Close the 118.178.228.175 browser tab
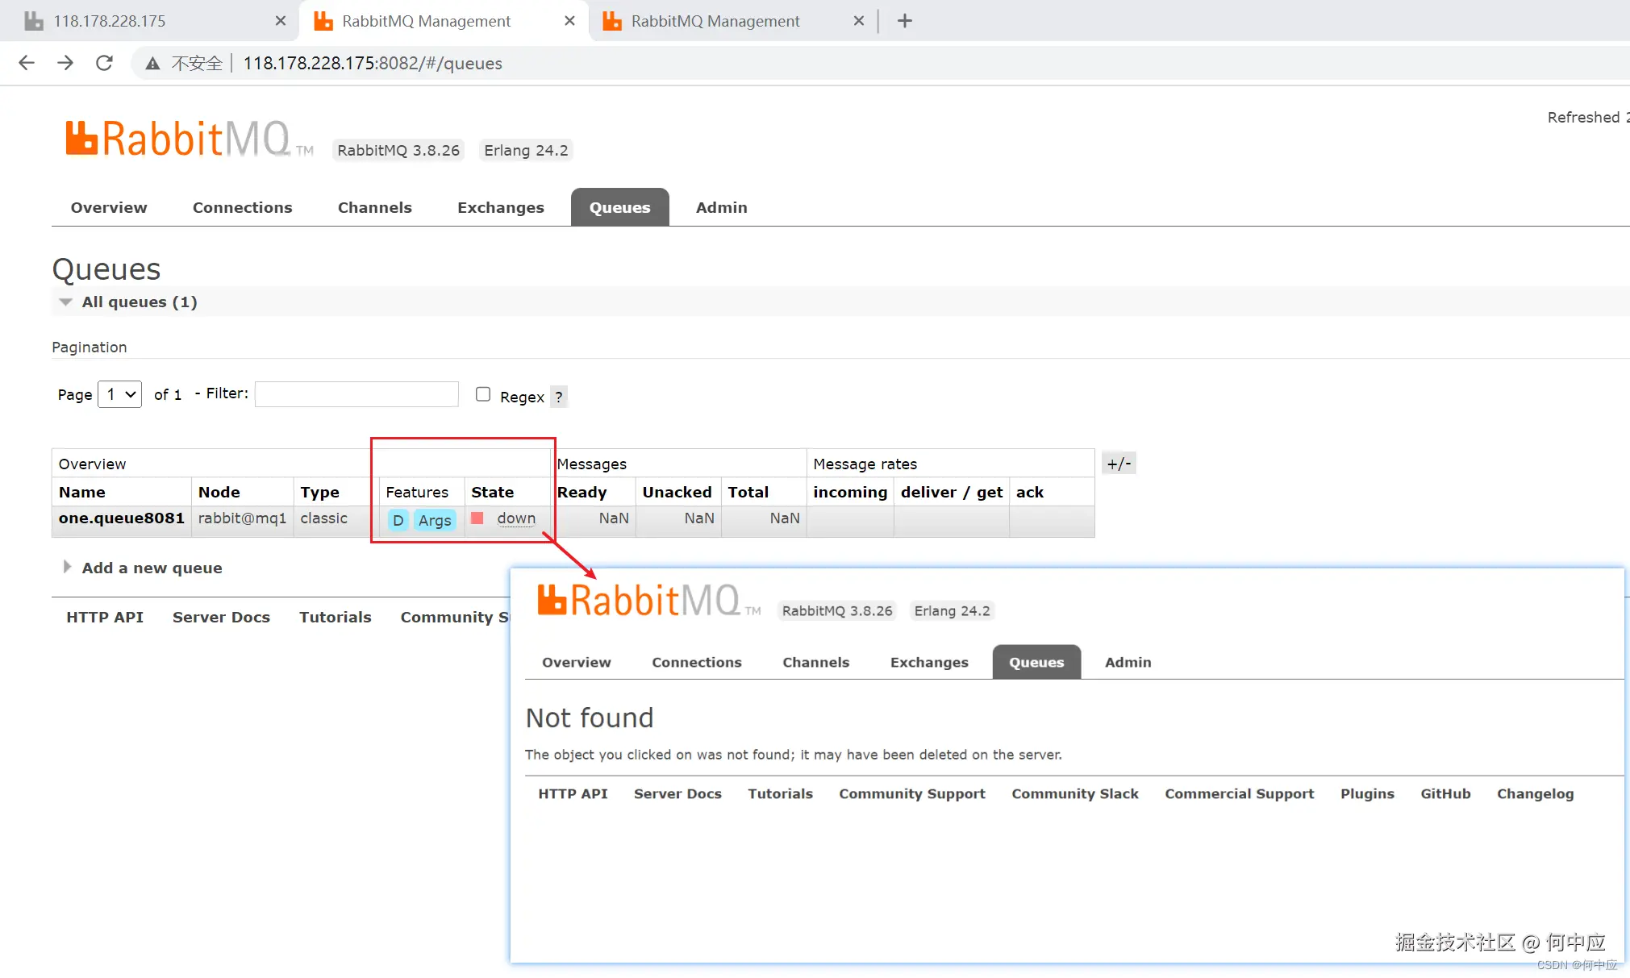This screenshot has width=1630, height=978. [280, 21]
